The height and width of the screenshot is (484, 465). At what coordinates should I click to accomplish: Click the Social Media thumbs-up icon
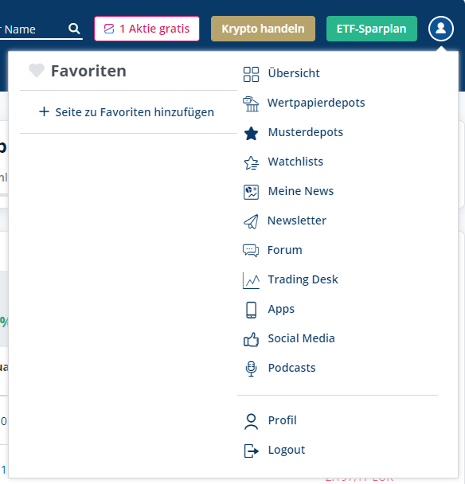(x=251, y=339)
